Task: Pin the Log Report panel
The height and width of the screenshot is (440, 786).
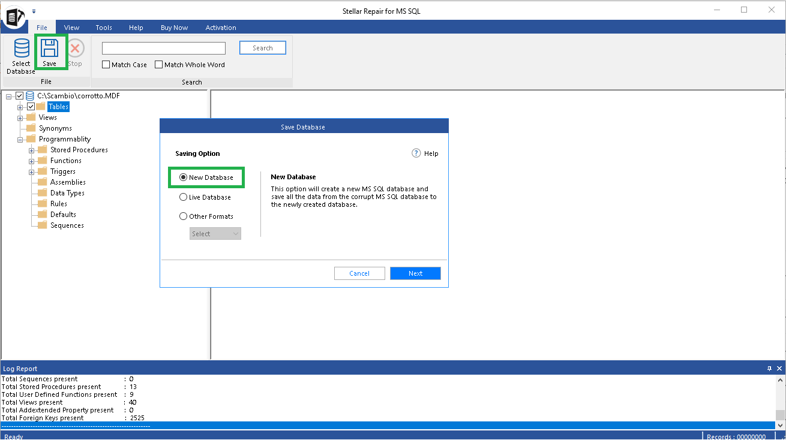Action: [770, 369]
